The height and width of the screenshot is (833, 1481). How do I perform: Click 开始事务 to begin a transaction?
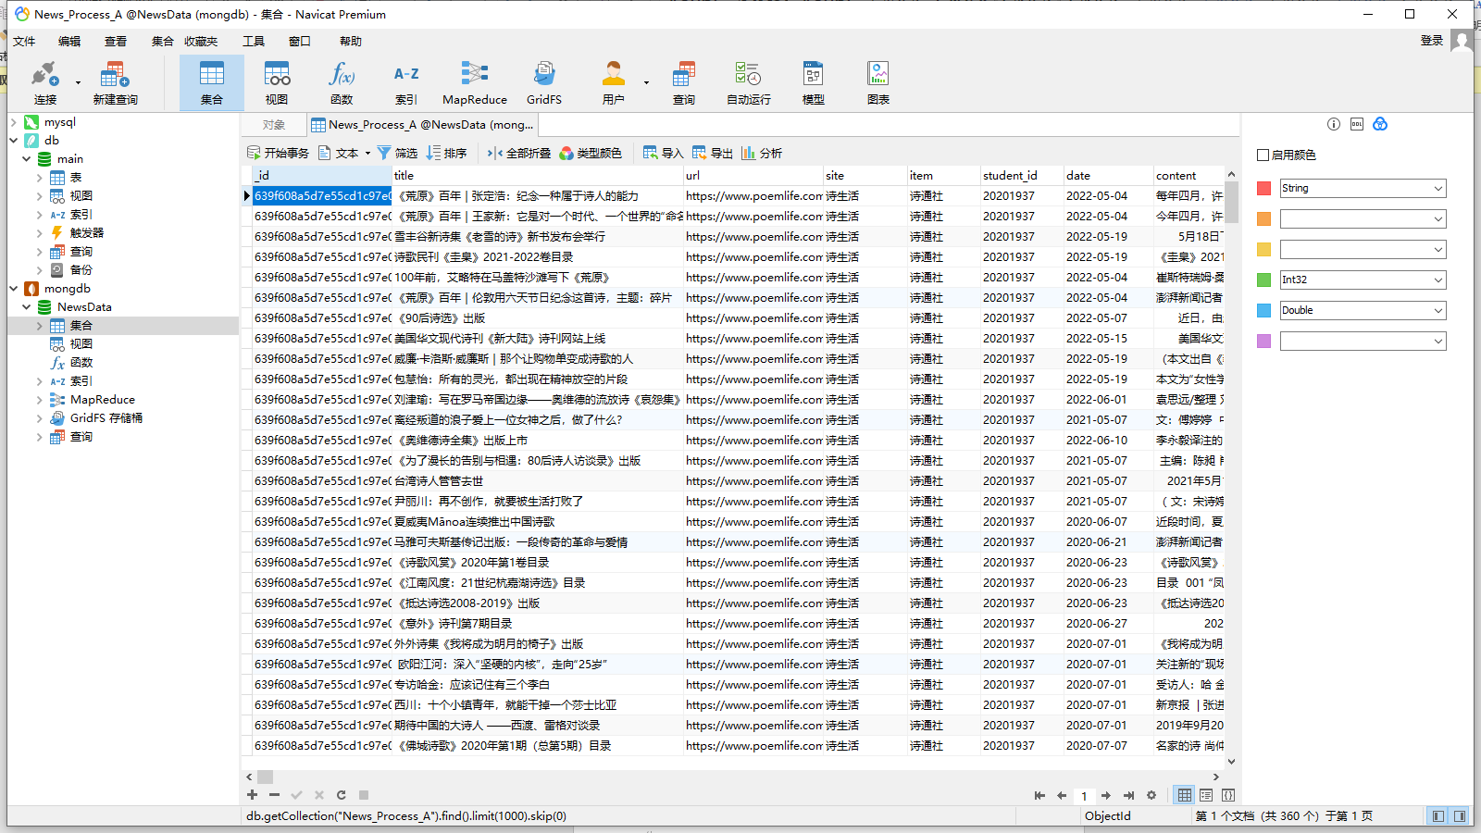tap(278, 153)
